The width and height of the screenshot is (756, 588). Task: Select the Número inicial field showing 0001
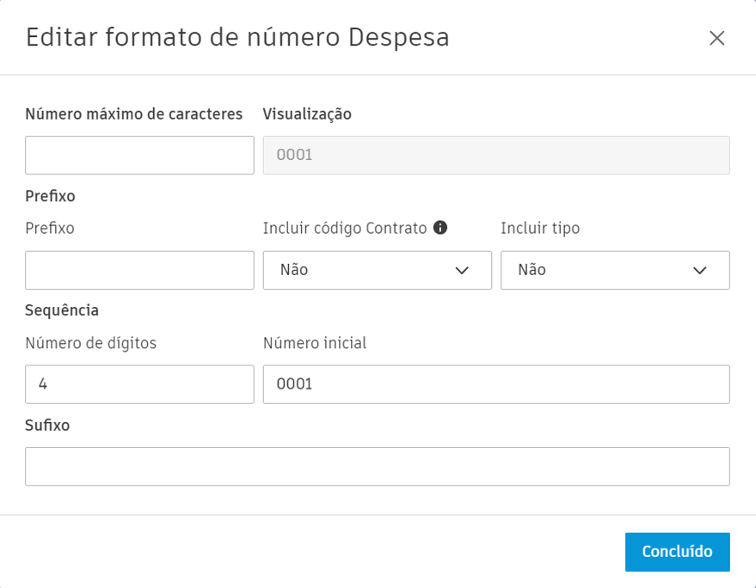pos(496,384)
